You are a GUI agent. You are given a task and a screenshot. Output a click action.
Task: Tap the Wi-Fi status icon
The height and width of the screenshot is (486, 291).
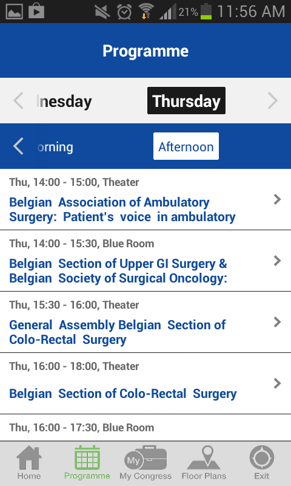pyautogui.click(x=146, y=12)
